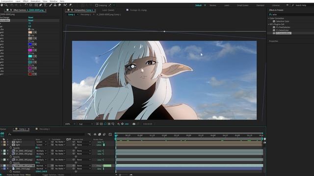Click the Frame Blending icon in timeline
Screen dimensions: 314x176
pos(100,134)
